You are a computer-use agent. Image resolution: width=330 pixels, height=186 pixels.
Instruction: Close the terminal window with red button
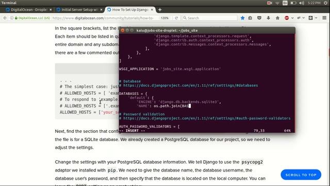123,30
